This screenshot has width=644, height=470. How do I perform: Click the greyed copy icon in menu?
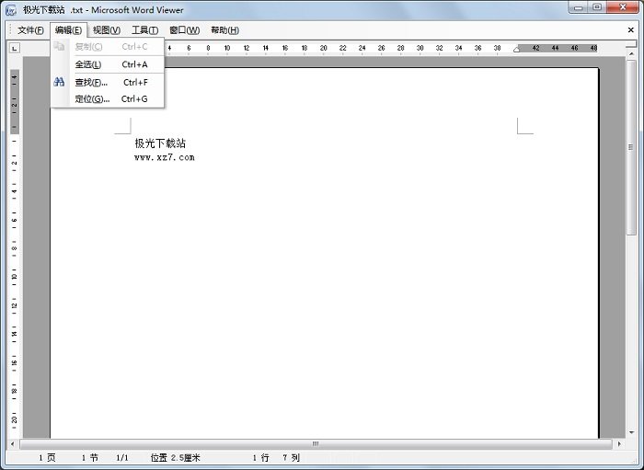click(x=59, y=46)
